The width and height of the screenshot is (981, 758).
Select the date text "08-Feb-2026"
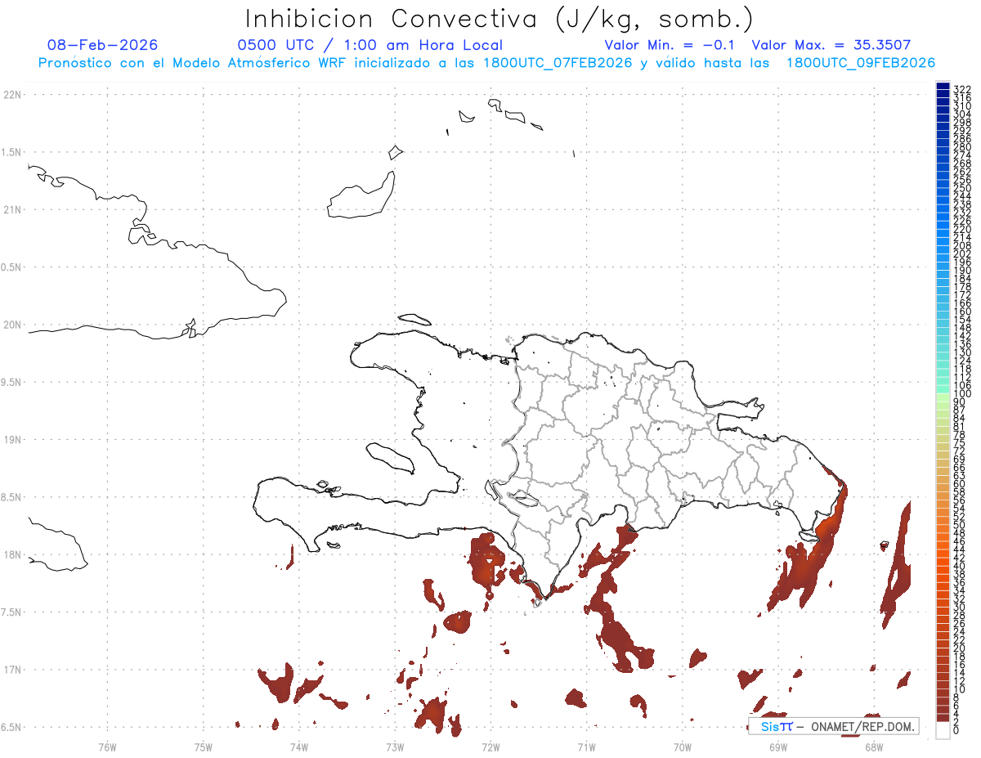click(x=103, y=45)
